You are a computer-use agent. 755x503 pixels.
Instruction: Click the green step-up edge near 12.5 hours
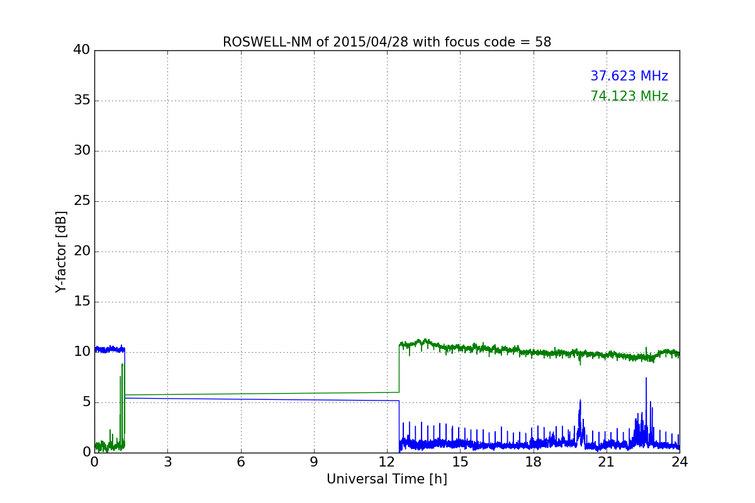click(x=399, y=368)
